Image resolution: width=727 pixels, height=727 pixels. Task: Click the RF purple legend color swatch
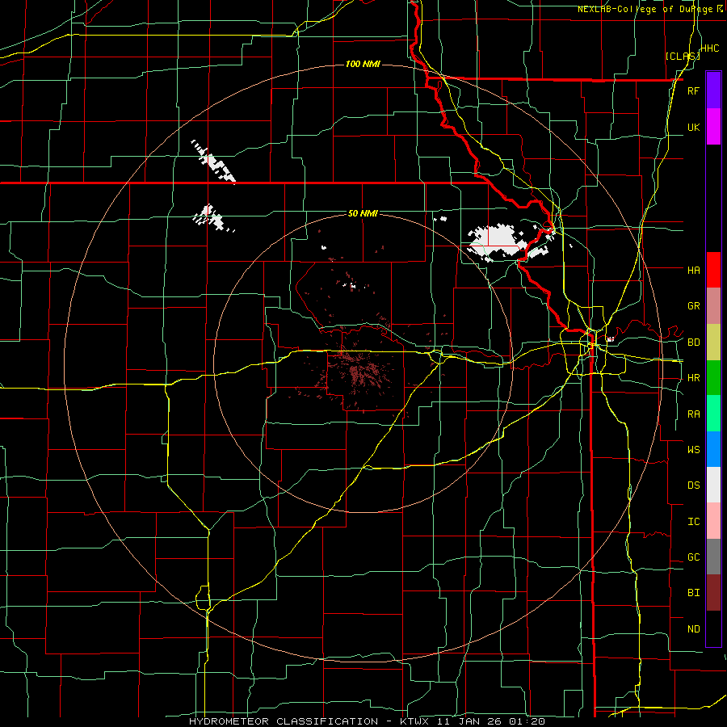[x=713, y=90]
